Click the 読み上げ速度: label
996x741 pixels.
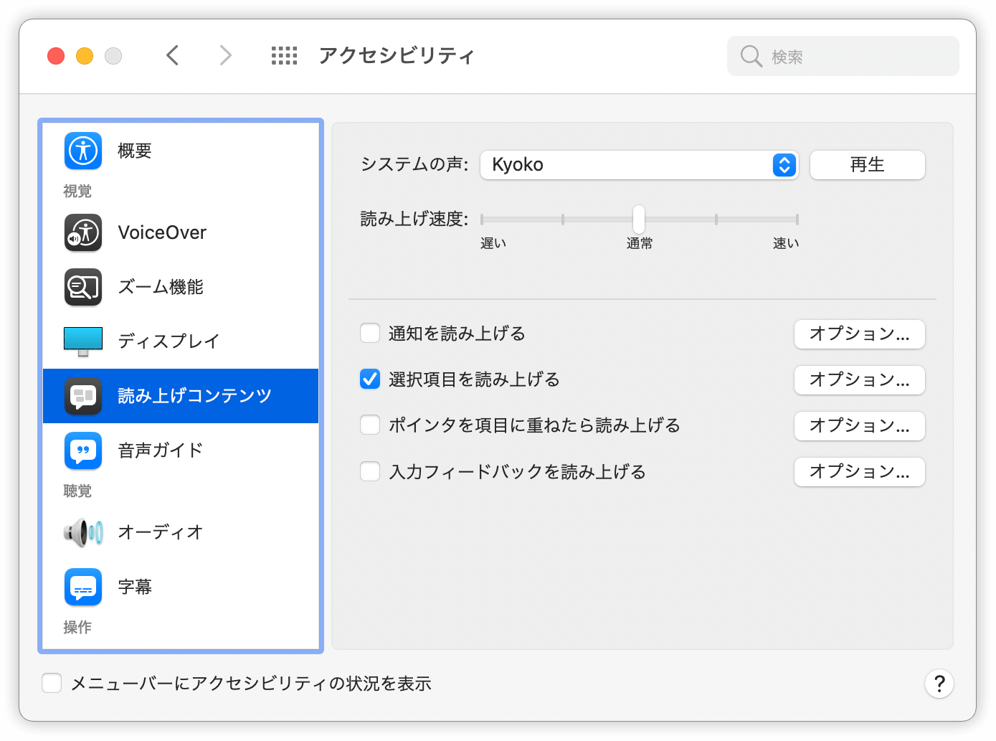[x=414, y=220]
